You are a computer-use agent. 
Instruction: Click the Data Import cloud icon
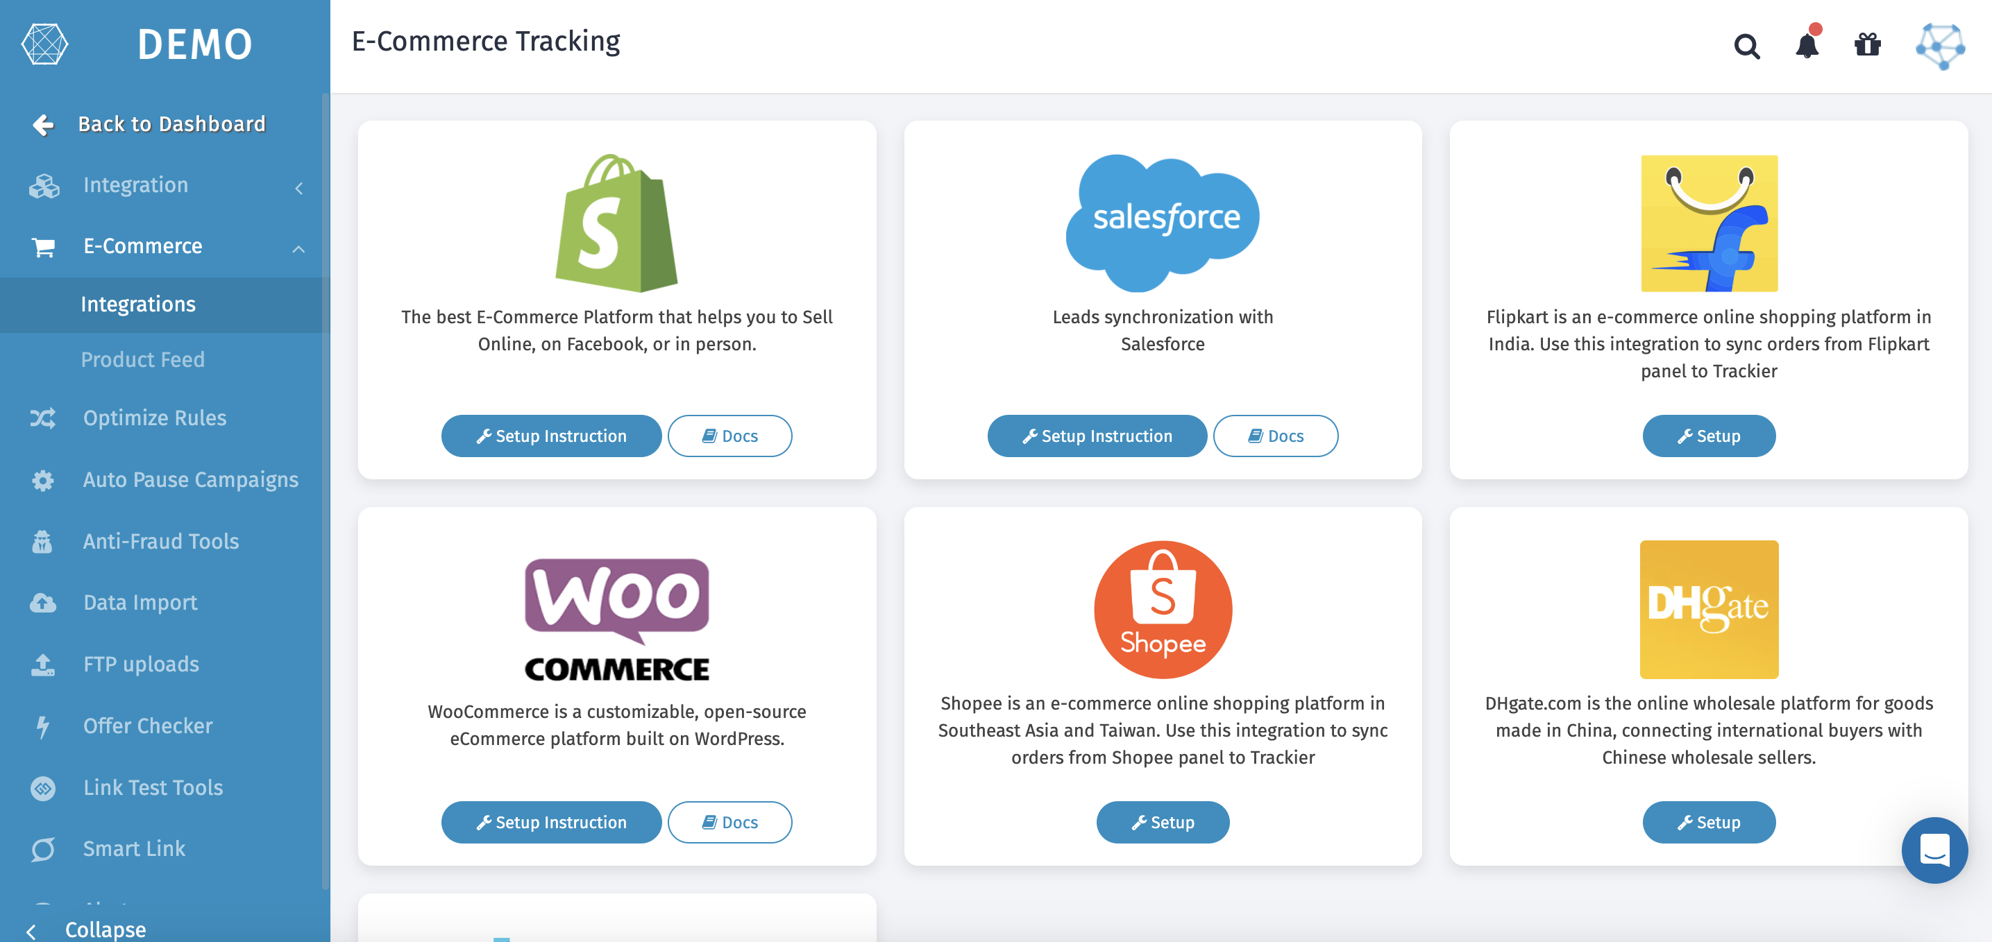(42, 603)
